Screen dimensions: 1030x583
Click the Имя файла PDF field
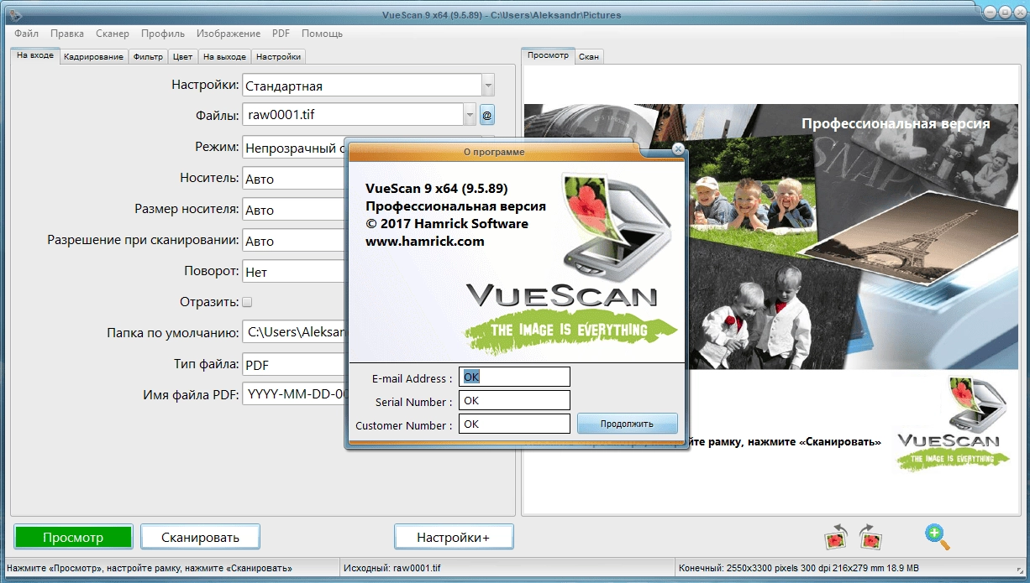294,395
